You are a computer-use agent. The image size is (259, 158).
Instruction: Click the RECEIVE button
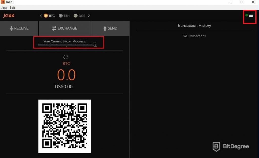(19, 28)
